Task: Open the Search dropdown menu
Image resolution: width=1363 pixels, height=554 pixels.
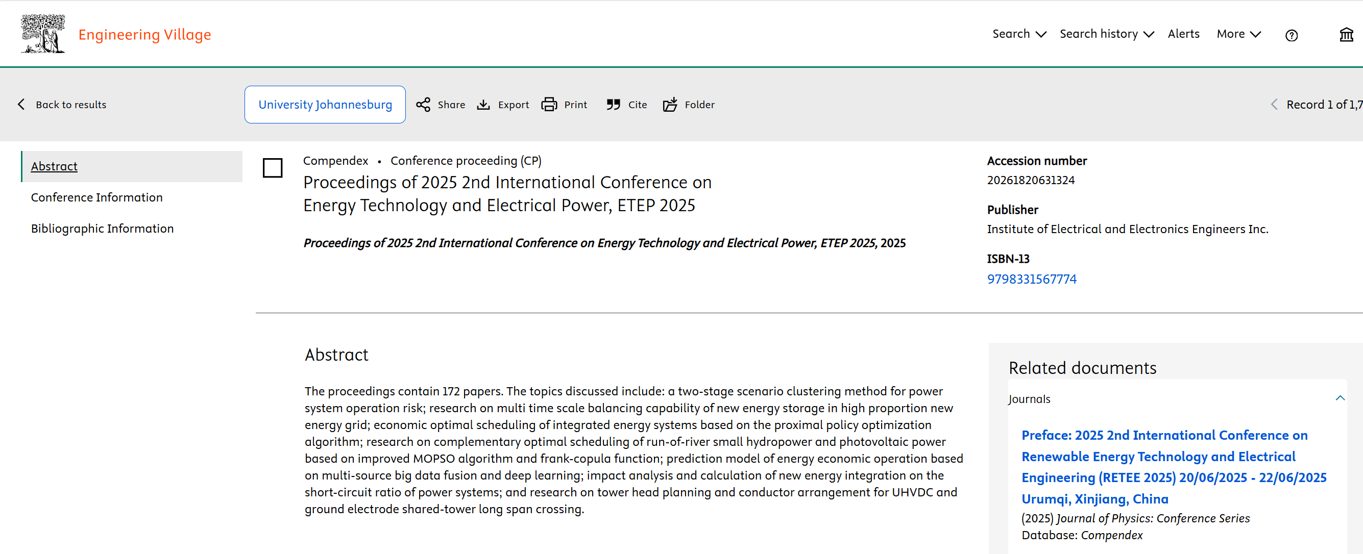Action: pos(1019,34)
